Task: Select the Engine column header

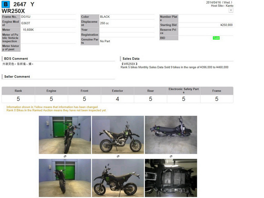Action: (x=51, y=91)
